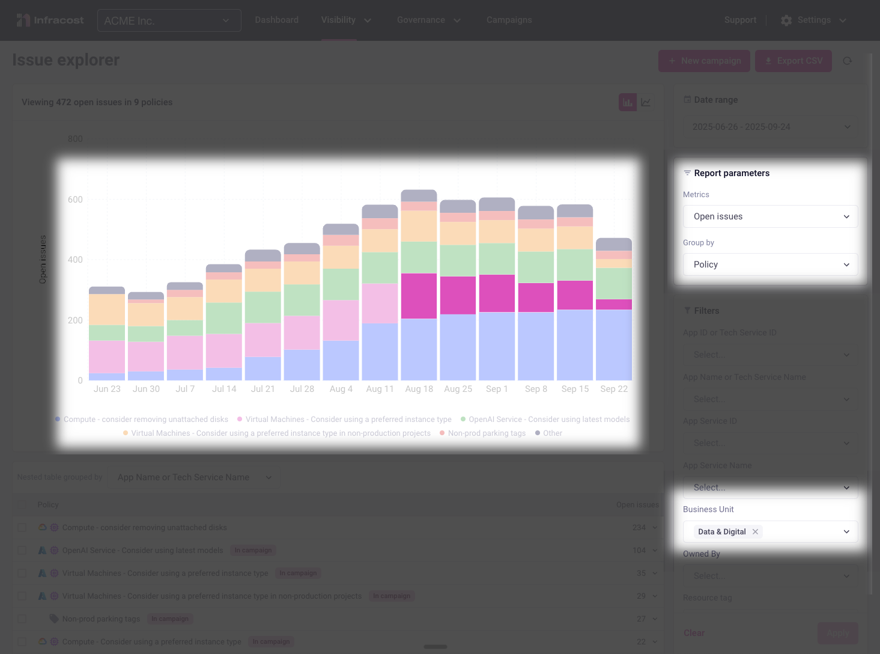Go to the Campaigns page

tap(509, 20)
